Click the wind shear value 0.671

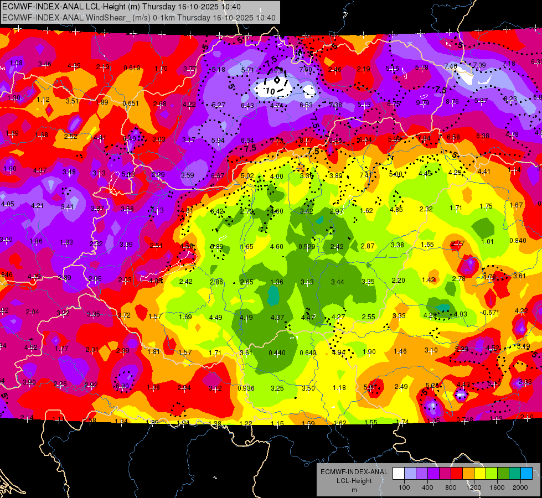491,313
